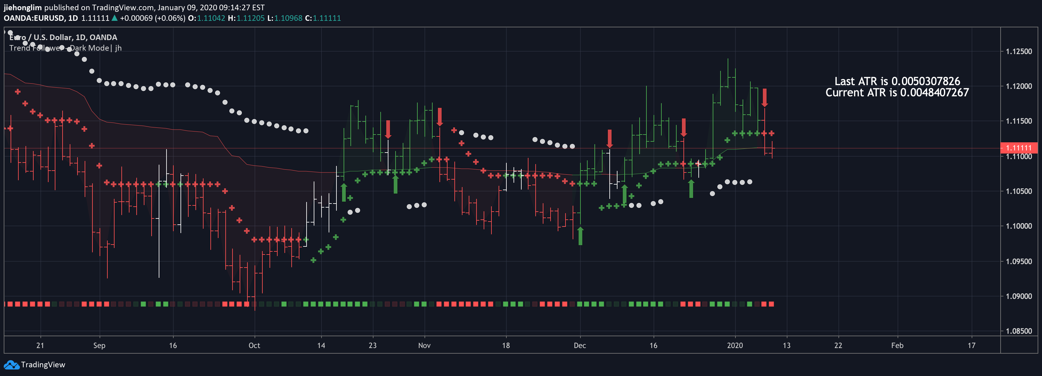Open the jiehonglim author name
The width and height of the screenshot is (1042, 376).
click(x=23, y=7)
